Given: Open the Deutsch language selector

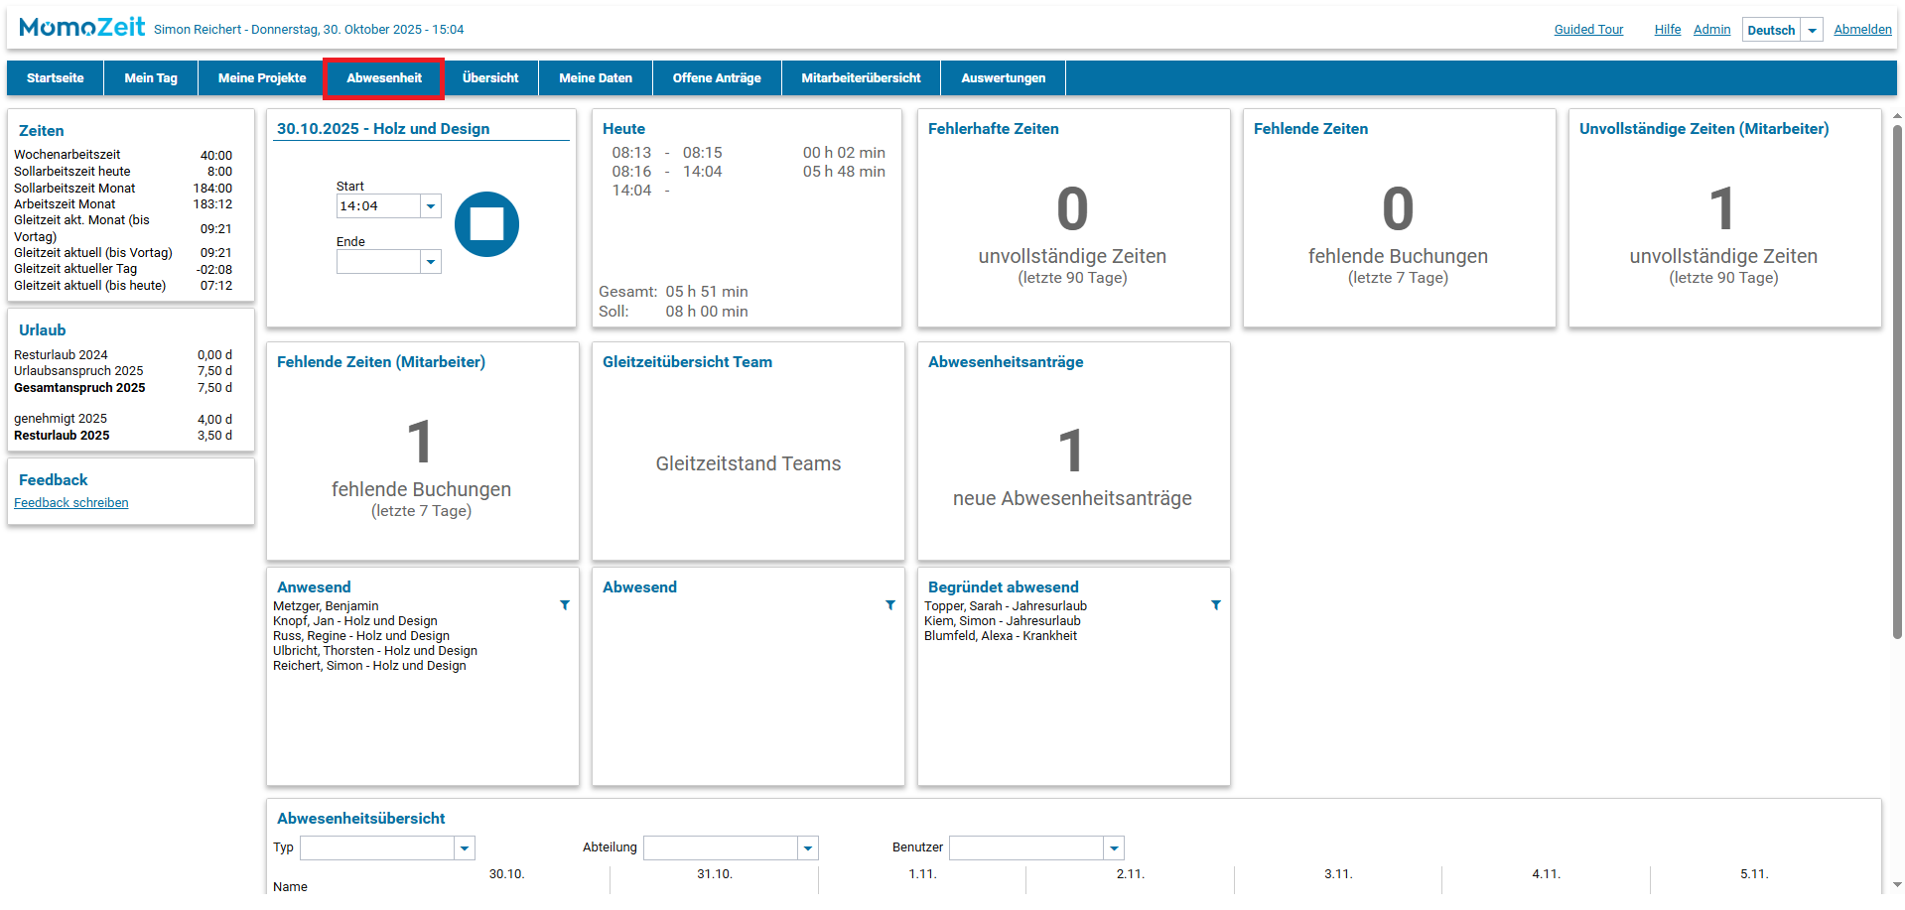Looking at the screenshot, I should point(1812,30).
